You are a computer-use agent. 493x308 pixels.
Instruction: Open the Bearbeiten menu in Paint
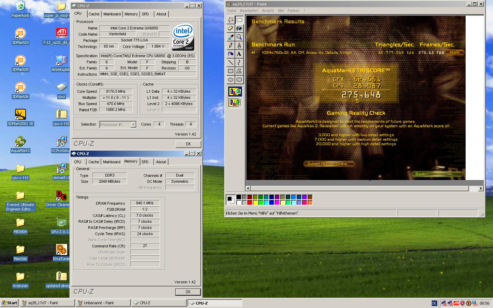coord(249,11)
